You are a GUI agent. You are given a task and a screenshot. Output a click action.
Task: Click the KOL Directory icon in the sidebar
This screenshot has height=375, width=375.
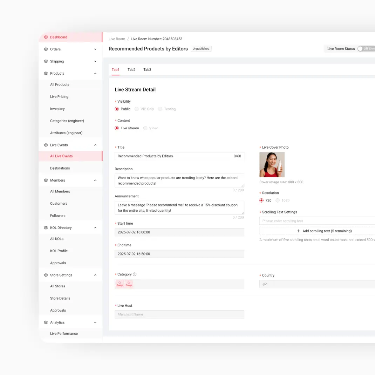pos(46,227)
